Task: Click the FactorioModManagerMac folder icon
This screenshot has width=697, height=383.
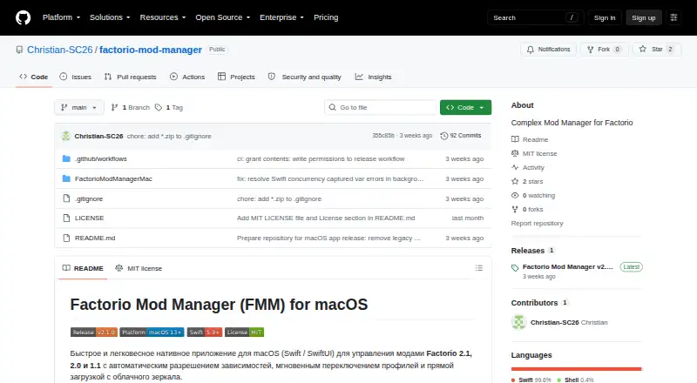Action: pyautogui.click(x=66, y=178)
